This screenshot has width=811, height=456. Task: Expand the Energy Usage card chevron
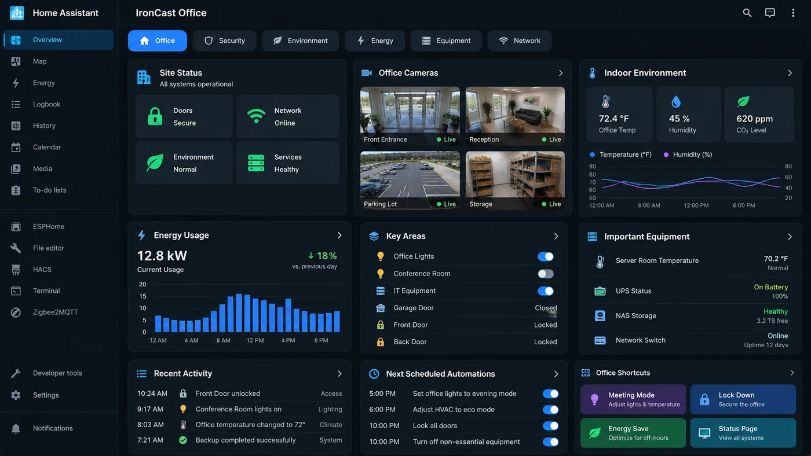[x=339, y=236]
